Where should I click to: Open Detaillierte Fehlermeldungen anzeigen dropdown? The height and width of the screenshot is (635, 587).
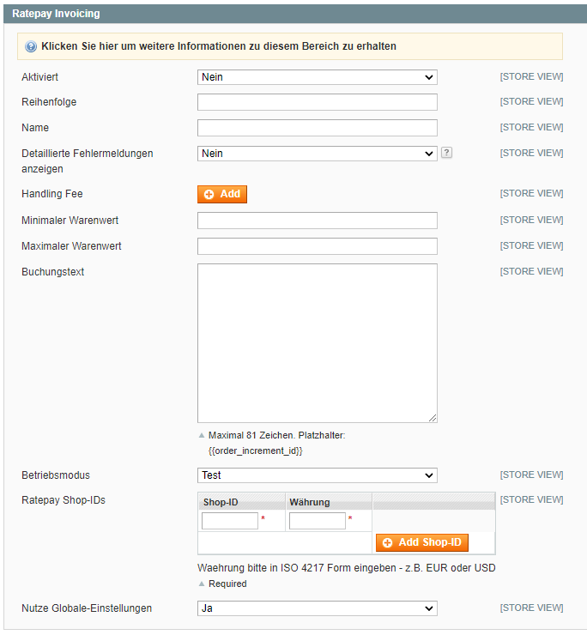[x=318, y=154]
